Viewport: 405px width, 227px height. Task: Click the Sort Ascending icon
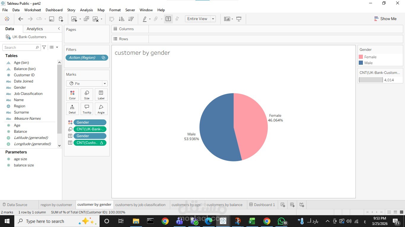tap(121, 19)
